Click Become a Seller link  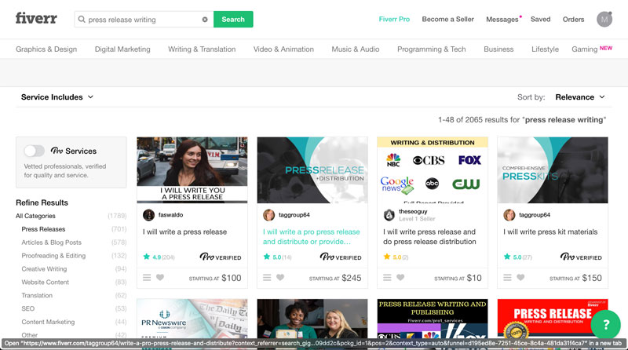(x=447, y=19)
